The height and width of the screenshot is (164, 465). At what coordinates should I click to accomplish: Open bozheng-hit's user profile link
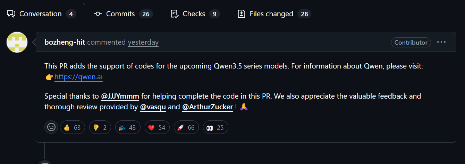pyautogui.click(x=65, y=42)
